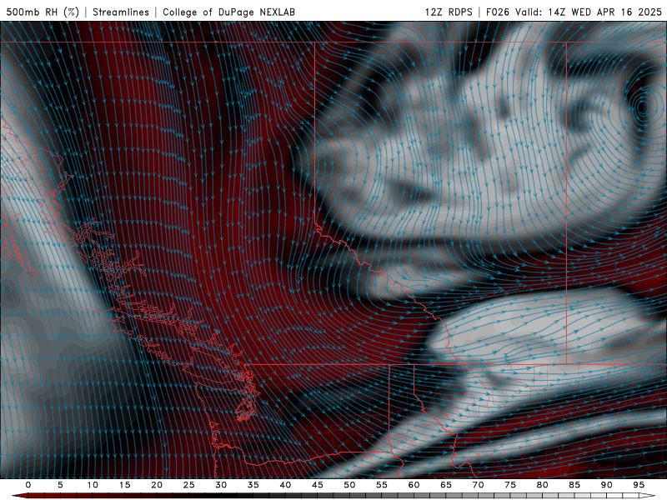Viewport: 667px width, 500px height.
Task: Click the '45' colorbar scale label
Action: point(318,485)
